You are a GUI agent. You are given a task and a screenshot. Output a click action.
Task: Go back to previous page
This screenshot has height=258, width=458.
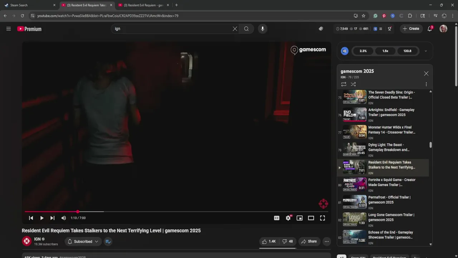coord(5,16)
